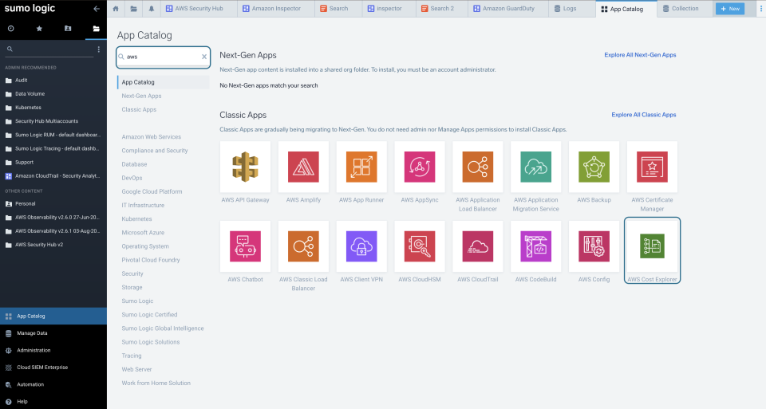
Task: Open the AWS Classic Load Balancer icon
Action: [303, 246]
